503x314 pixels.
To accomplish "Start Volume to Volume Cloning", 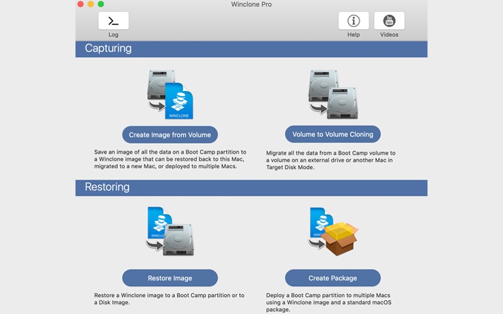I will tap(333, 134).
